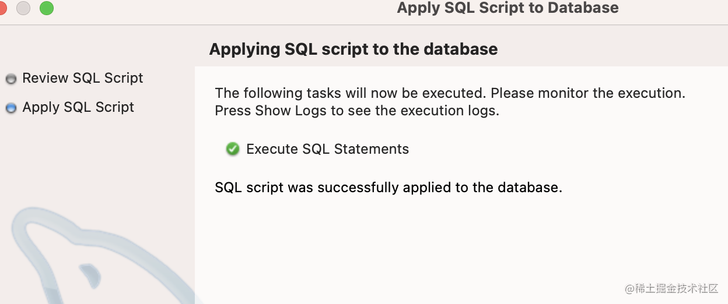Select the Review SQL Script step label
Viewport: 728px width, 304px height.
point(83,78)
